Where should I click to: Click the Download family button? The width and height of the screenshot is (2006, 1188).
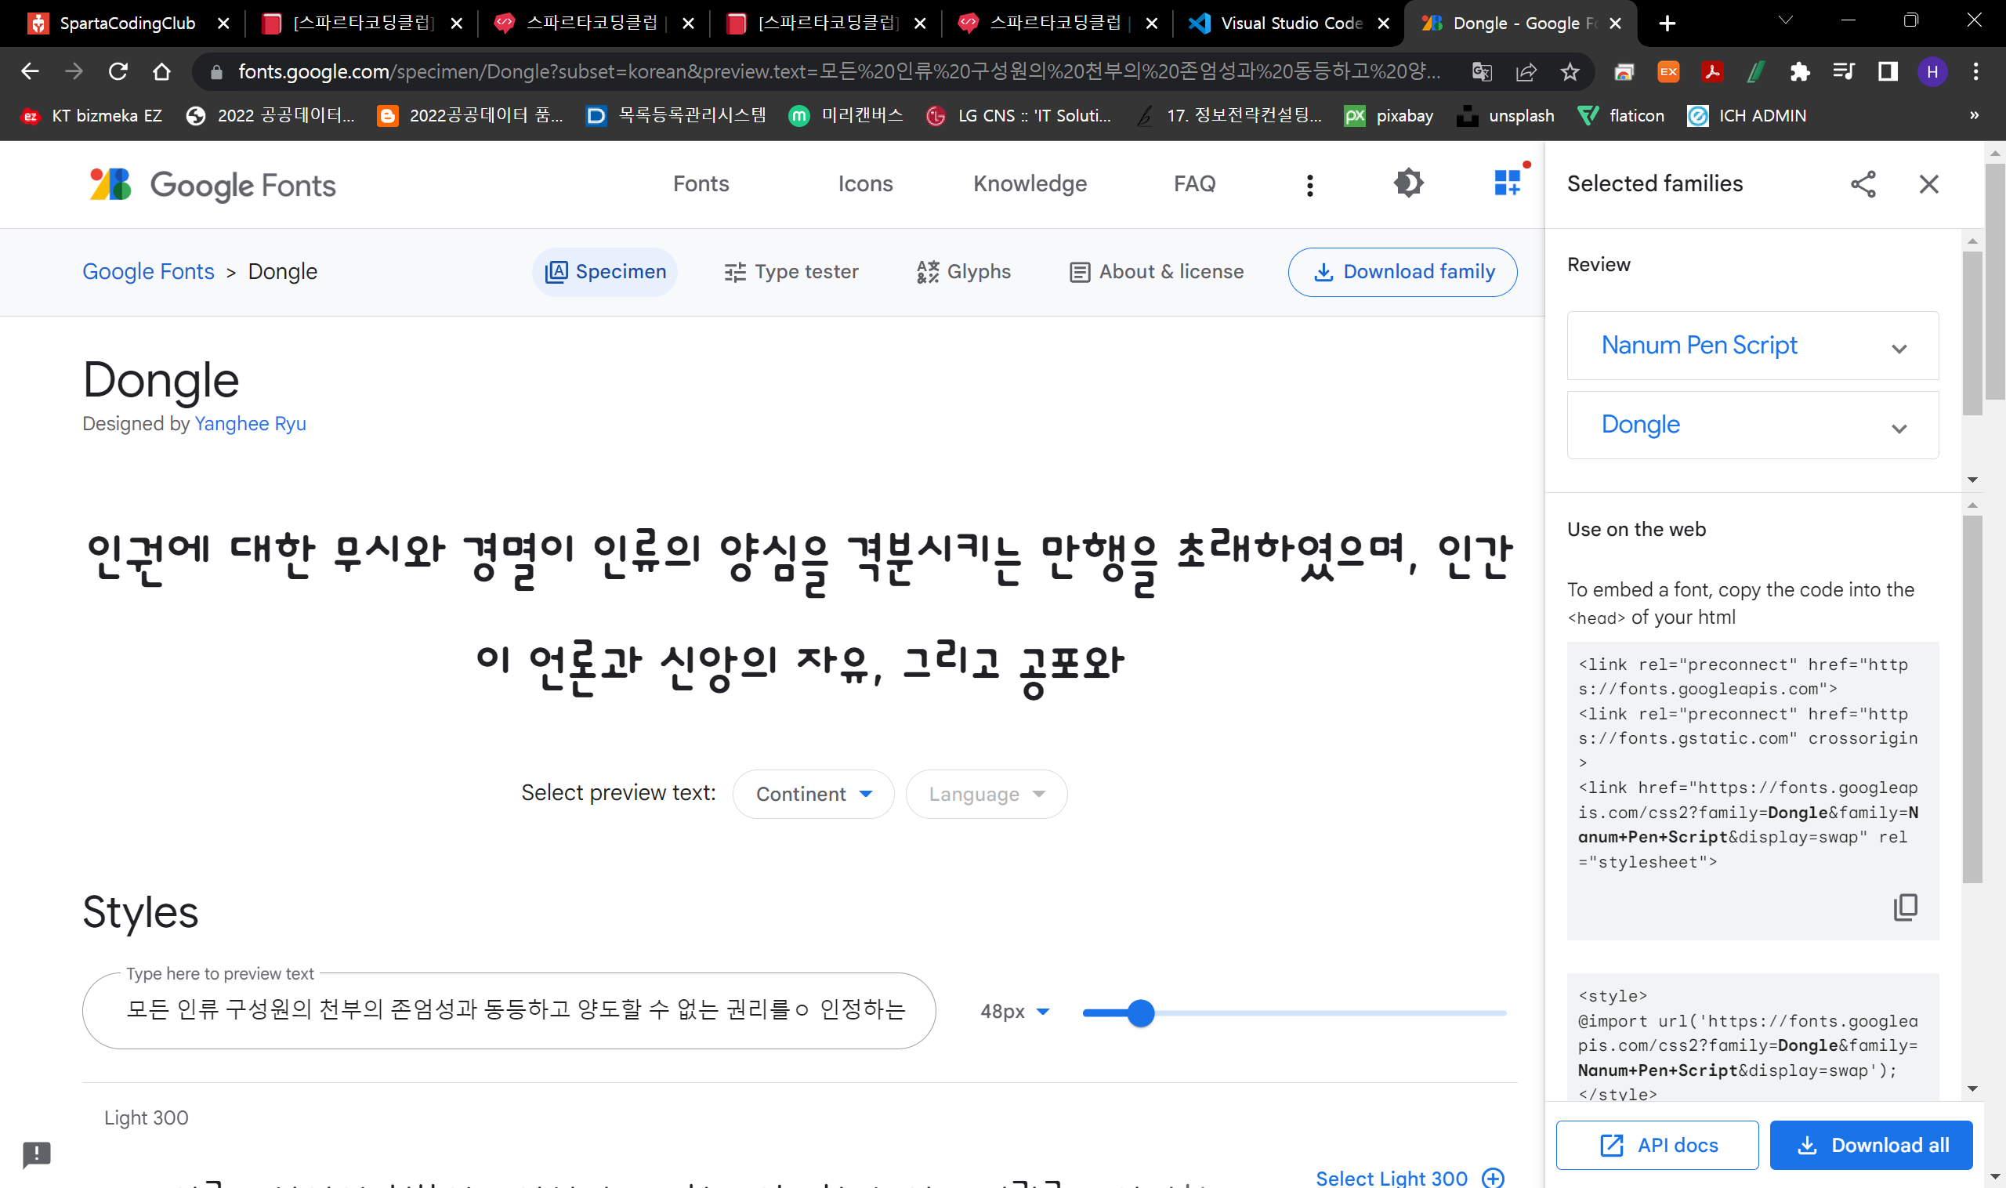coord(1403,272)
